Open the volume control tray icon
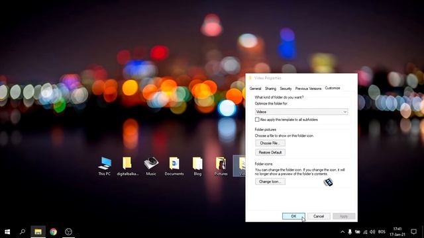Image resolution: width=424 pixels, height=238 pixels. [372, 232]
